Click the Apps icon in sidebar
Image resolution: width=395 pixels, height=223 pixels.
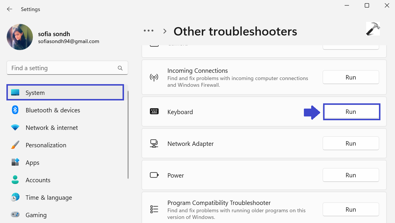[x=15, y=162]
